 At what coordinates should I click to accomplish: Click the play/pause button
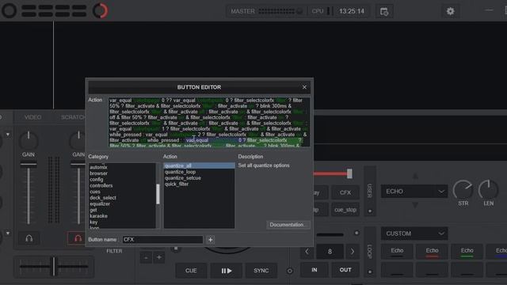click(227, 271)
